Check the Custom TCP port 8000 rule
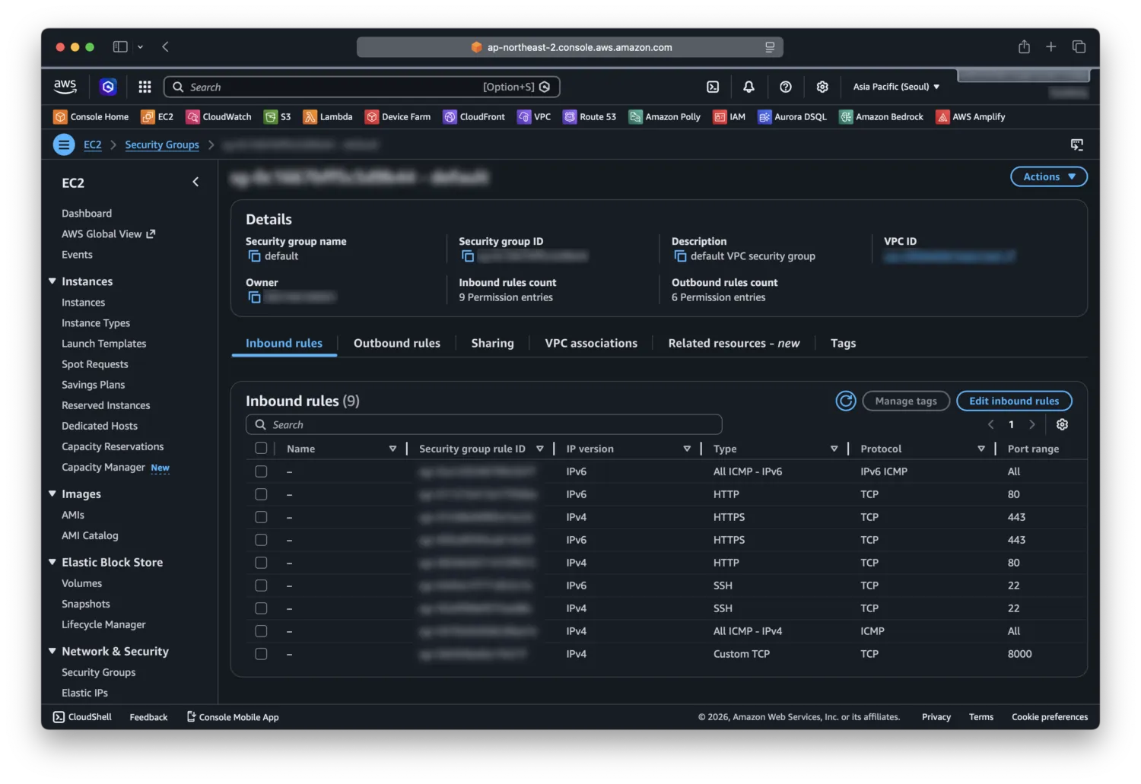 pos(261,653)
